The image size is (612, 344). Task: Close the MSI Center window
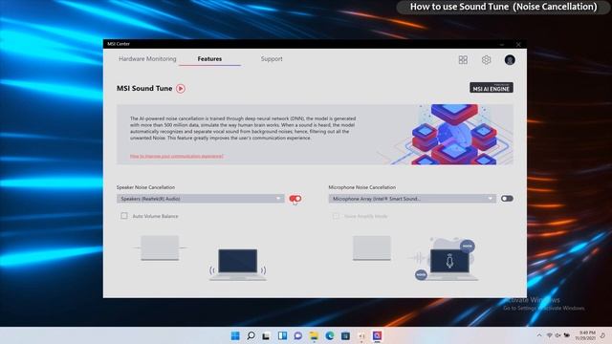tap(518, 44)
